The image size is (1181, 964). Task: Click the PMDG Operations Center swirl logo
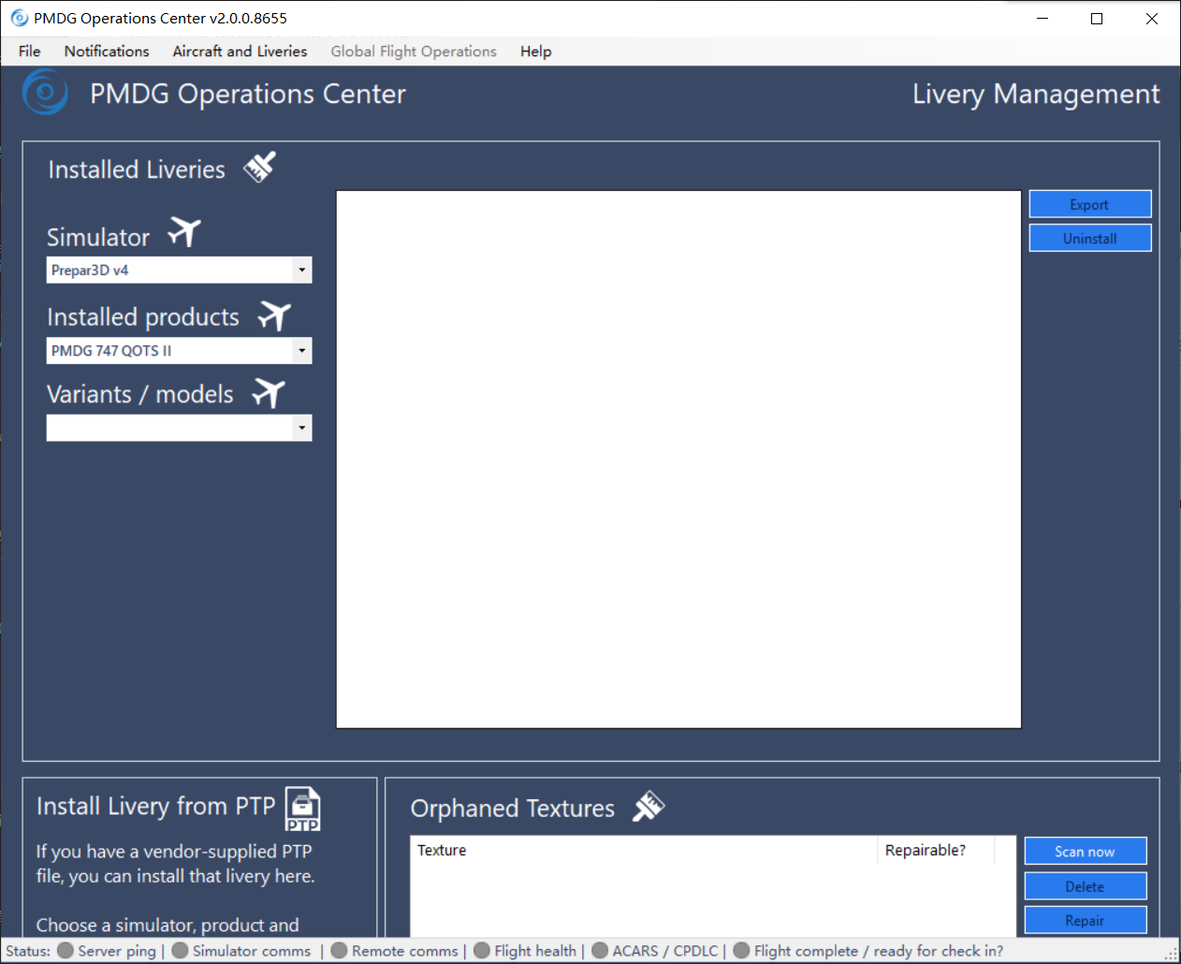point(45,92)
